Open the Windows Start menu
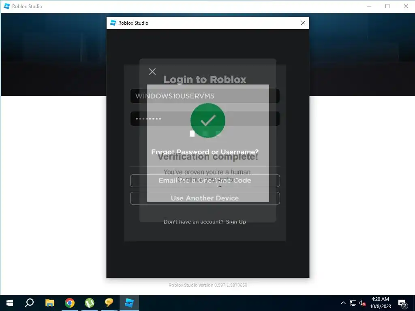415x311 pixels. (10, 303)
